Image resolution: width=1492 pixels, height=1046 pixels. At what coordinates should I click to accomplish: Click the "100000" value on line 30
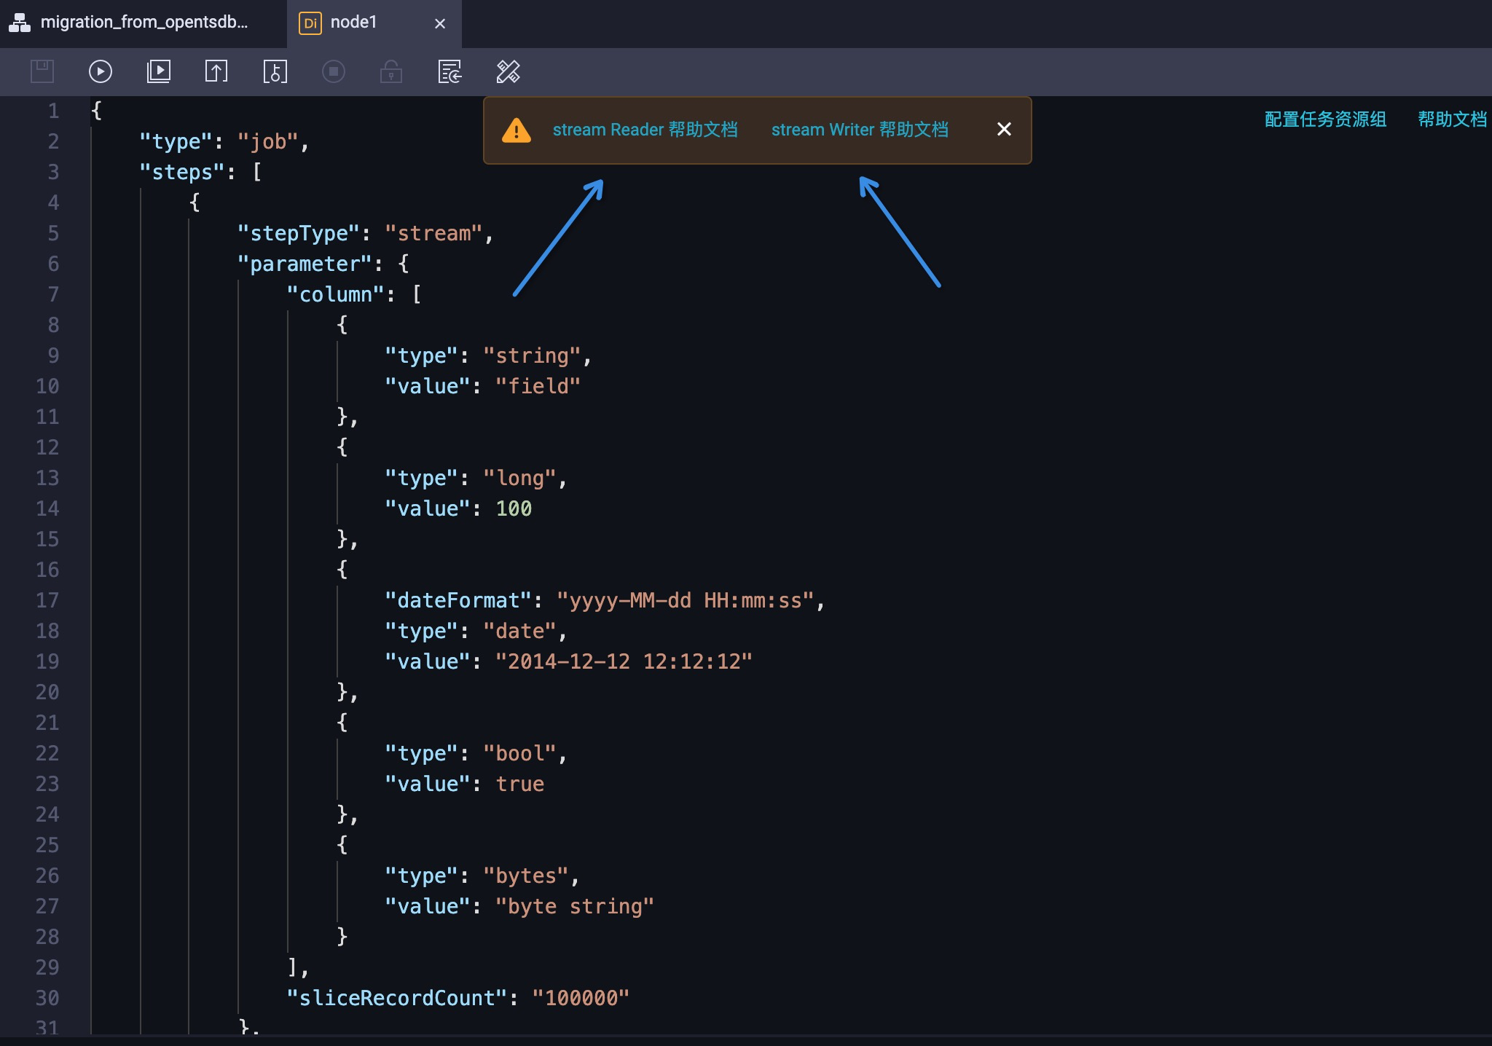(581, 998)
